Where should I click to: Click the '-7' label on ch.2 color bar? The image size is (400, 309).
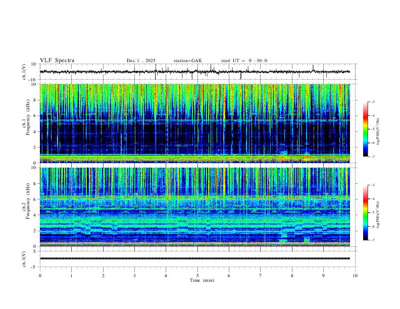373,240
